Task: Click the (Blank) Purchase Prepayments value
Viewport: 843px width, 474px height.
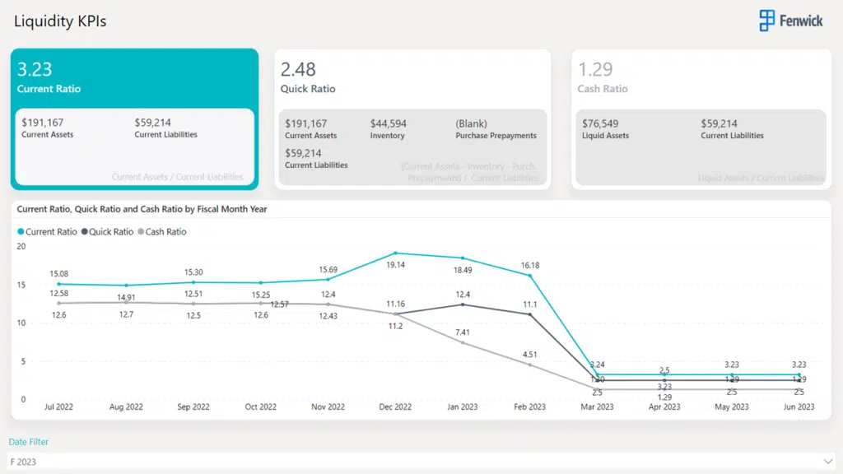Action: tap(471, 123)
